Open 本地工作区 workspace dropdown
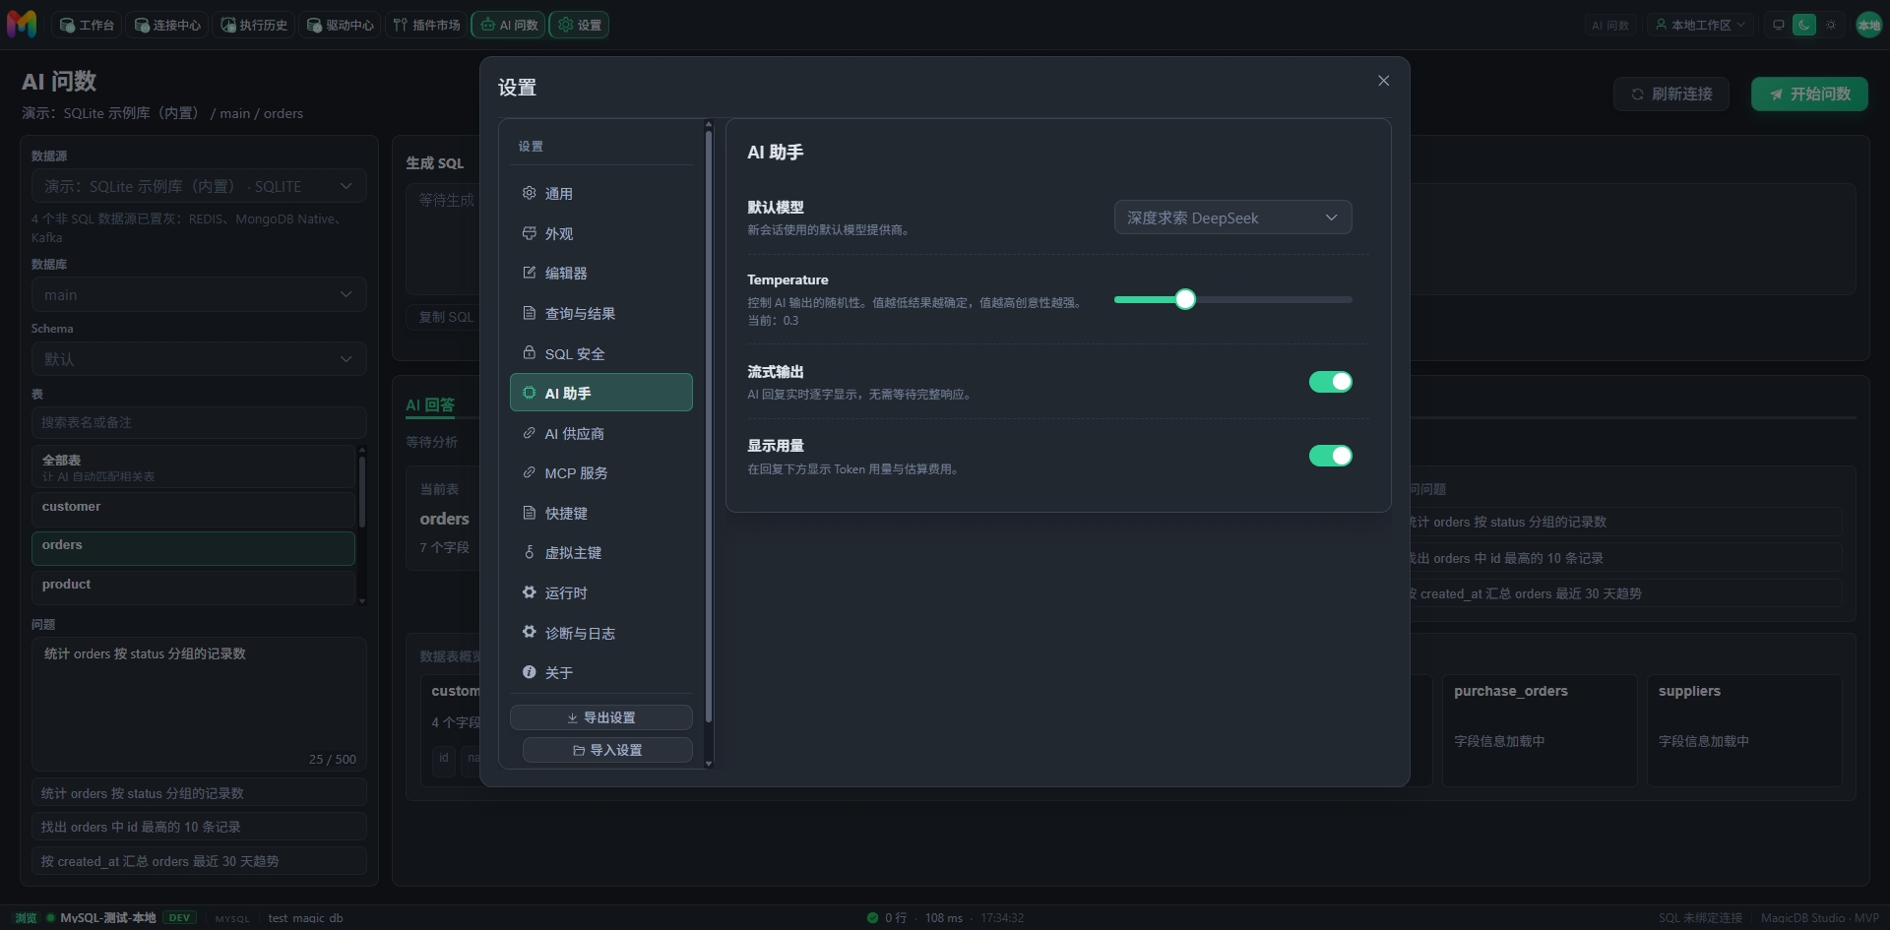Viewport: 1890px width, 930px height. pos(1700,25)
